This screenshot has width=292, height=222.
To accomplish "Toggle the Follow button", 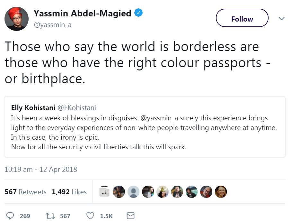I will [x=242, y=18].
